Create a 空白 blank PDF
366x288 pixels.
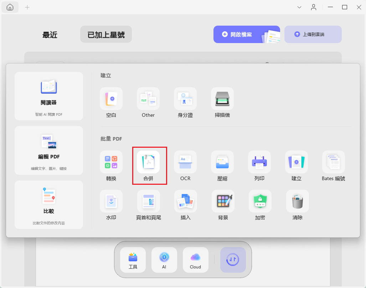[111, 103]
